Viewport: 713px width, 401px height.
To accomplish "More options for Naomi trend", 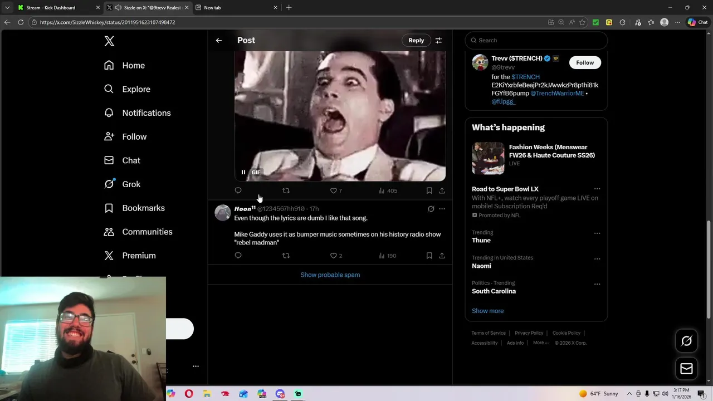I will pyautogui.click(x=597, y=259).
